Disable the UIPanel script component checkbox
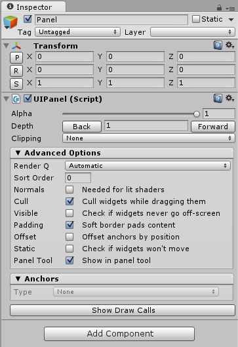Viewport: 238px width, 347px height. [28, 98]
